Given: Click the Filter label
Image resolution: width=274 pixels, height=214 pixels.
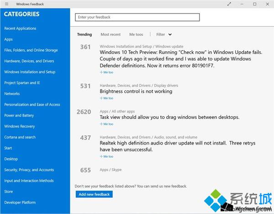Looking at the screenshot, I should click(161, 34).
